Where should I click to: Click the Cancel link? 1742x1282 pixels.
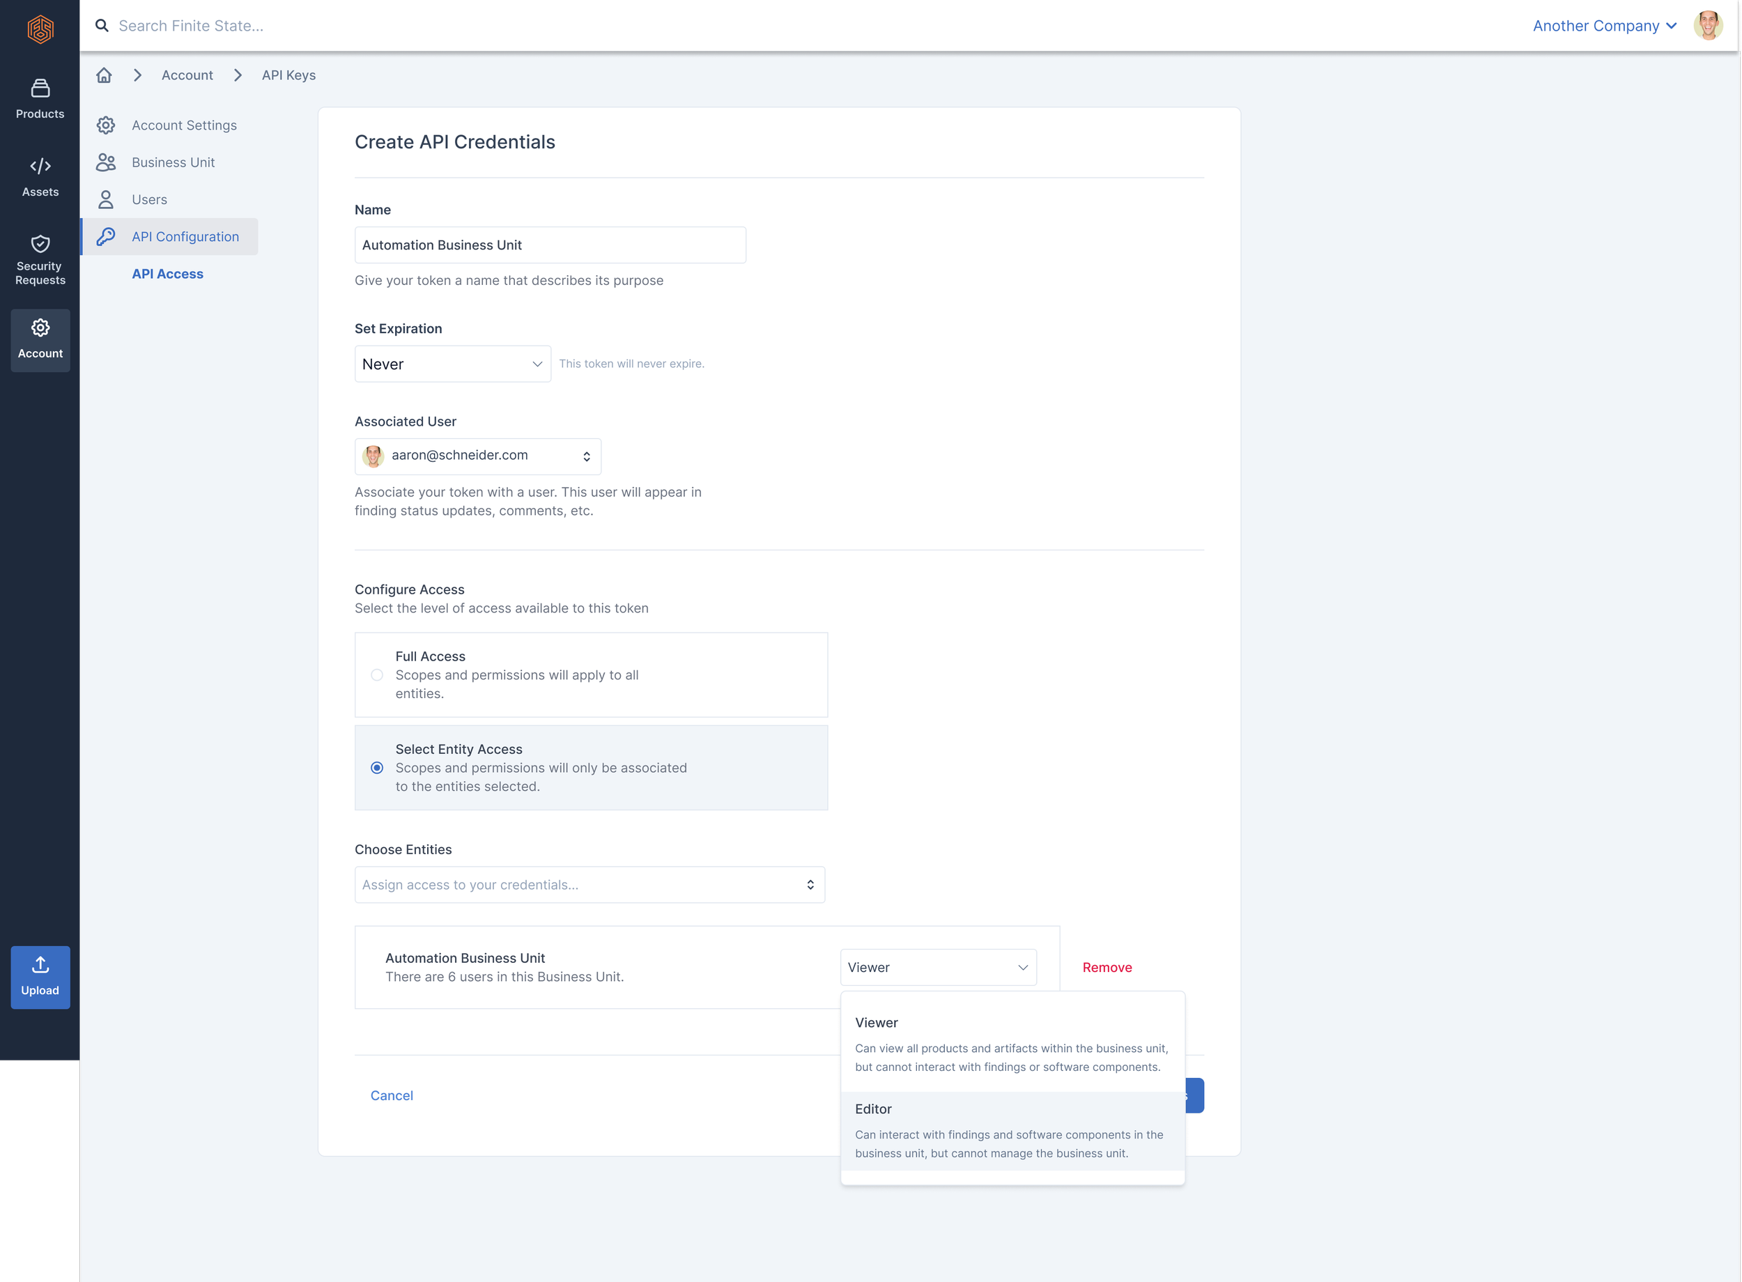tap(392, 1095)
